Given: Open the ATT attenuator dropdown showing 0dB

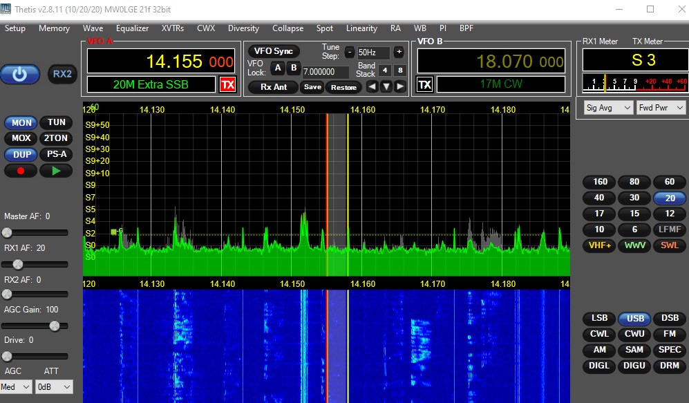Looking at the screenshot, I should pyautogui.click(x=54, y=386).
